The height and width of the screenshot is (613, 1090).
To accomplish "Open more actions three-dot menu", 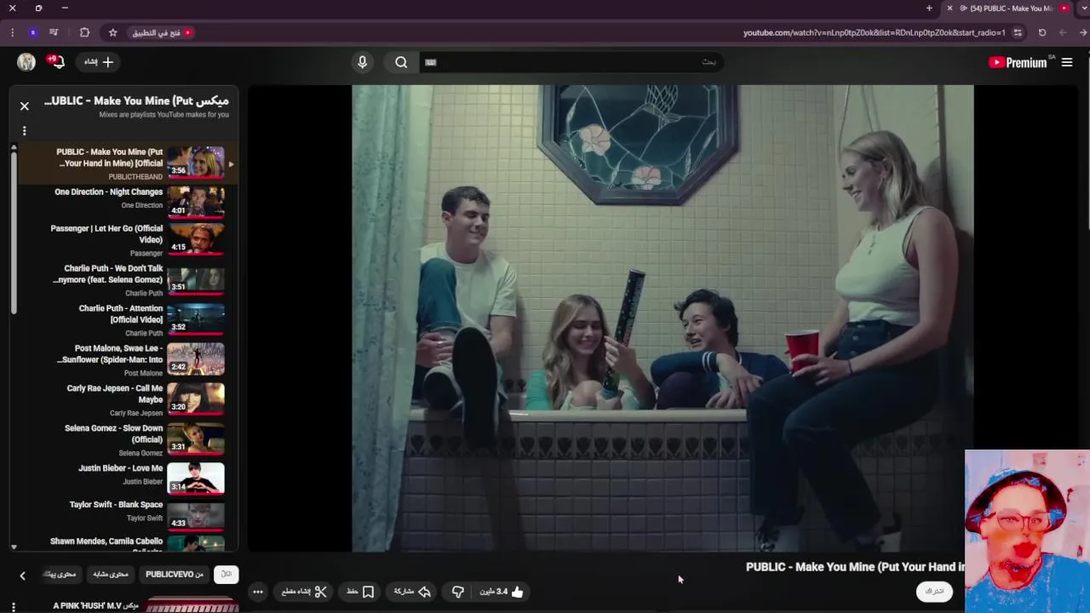I will pyautogui.click(x=258, y=592).
